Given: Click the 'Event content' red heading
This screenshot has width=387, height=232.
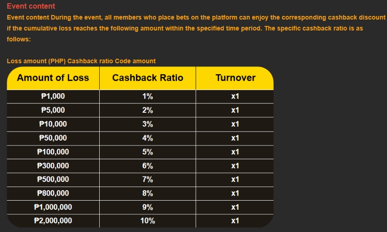Looking at the screenshot, I should pos(31,6).
